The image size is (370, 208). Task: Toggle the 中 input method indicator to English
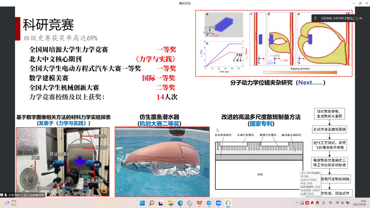pos(330,203)
